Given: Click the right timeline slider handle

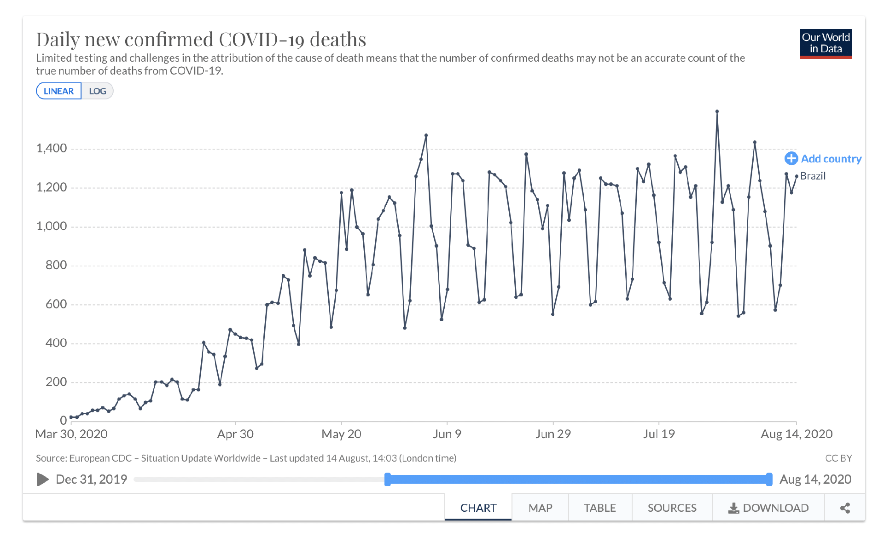Looking at the screenshot, I should (x=769, y=480).
